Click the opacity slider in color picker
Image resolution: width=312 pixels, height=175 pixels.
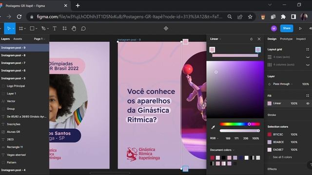click(x=240, y=131)
